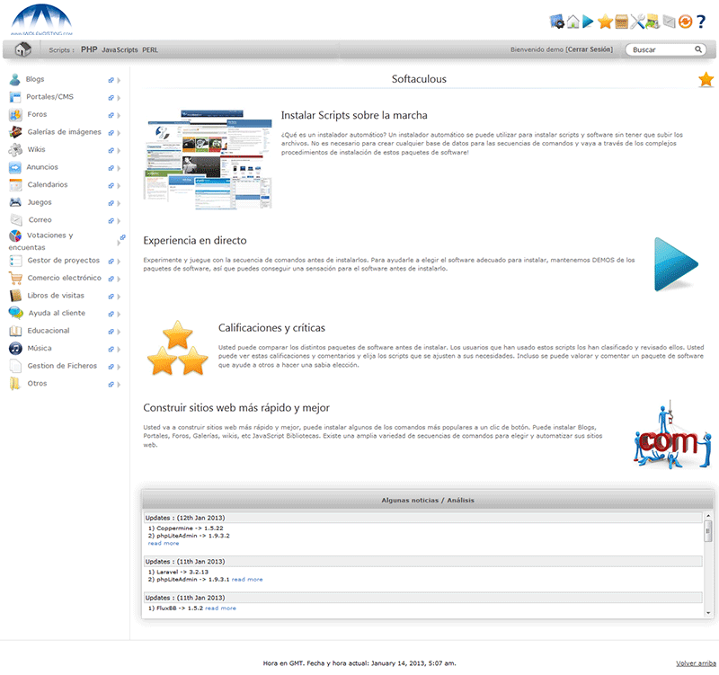The image size is (719, 675).
Task: Open settings wrench and screwdriver icon
Action: (637, 22)
